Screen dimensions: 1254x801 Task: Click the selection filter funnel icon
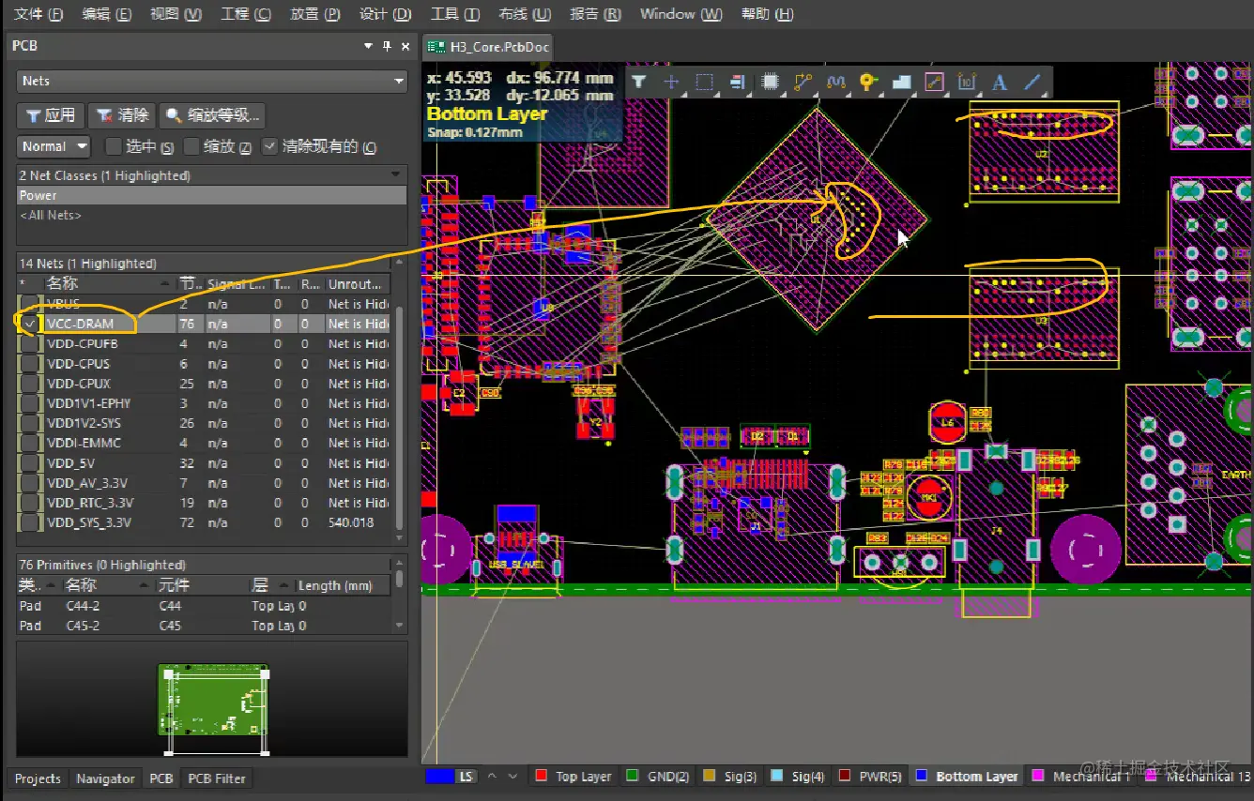click(639, 83)
